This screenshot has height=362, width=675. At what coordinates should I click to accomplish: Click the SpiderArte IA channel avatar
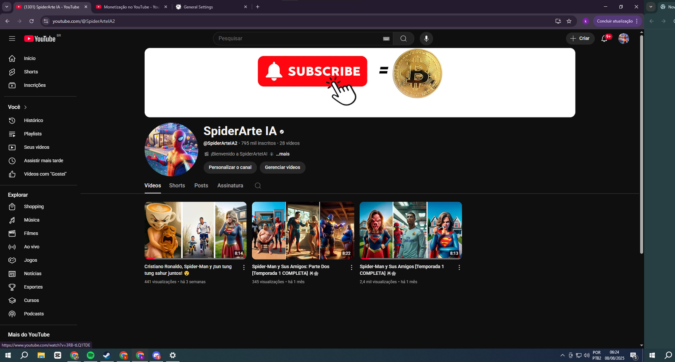171,150
